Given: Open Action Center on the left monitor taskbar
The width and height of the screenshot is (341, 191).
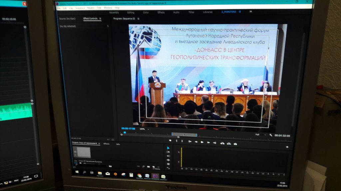Looking at the screenshot, I should (x=36, y=176).
